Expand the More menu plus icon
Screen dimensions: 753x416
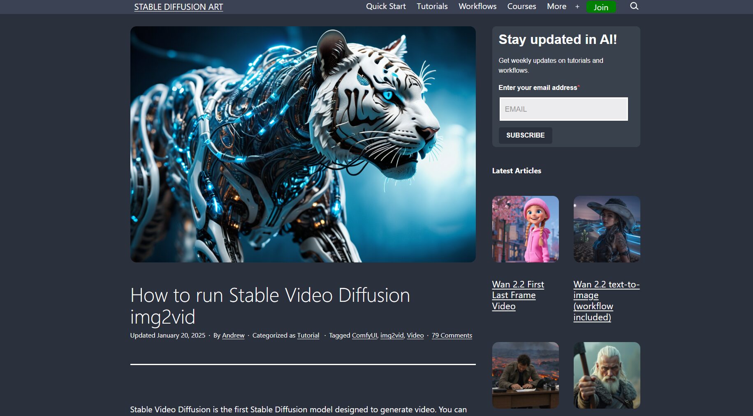577,7
